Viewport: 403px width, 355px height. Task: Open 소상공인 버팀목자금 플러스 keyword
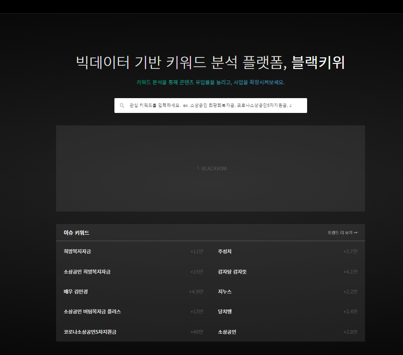(x=92, y=311)
